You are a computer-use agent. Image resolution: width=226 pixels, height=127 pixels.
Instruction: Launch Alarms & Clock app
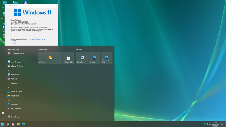(x=17, y=66)
